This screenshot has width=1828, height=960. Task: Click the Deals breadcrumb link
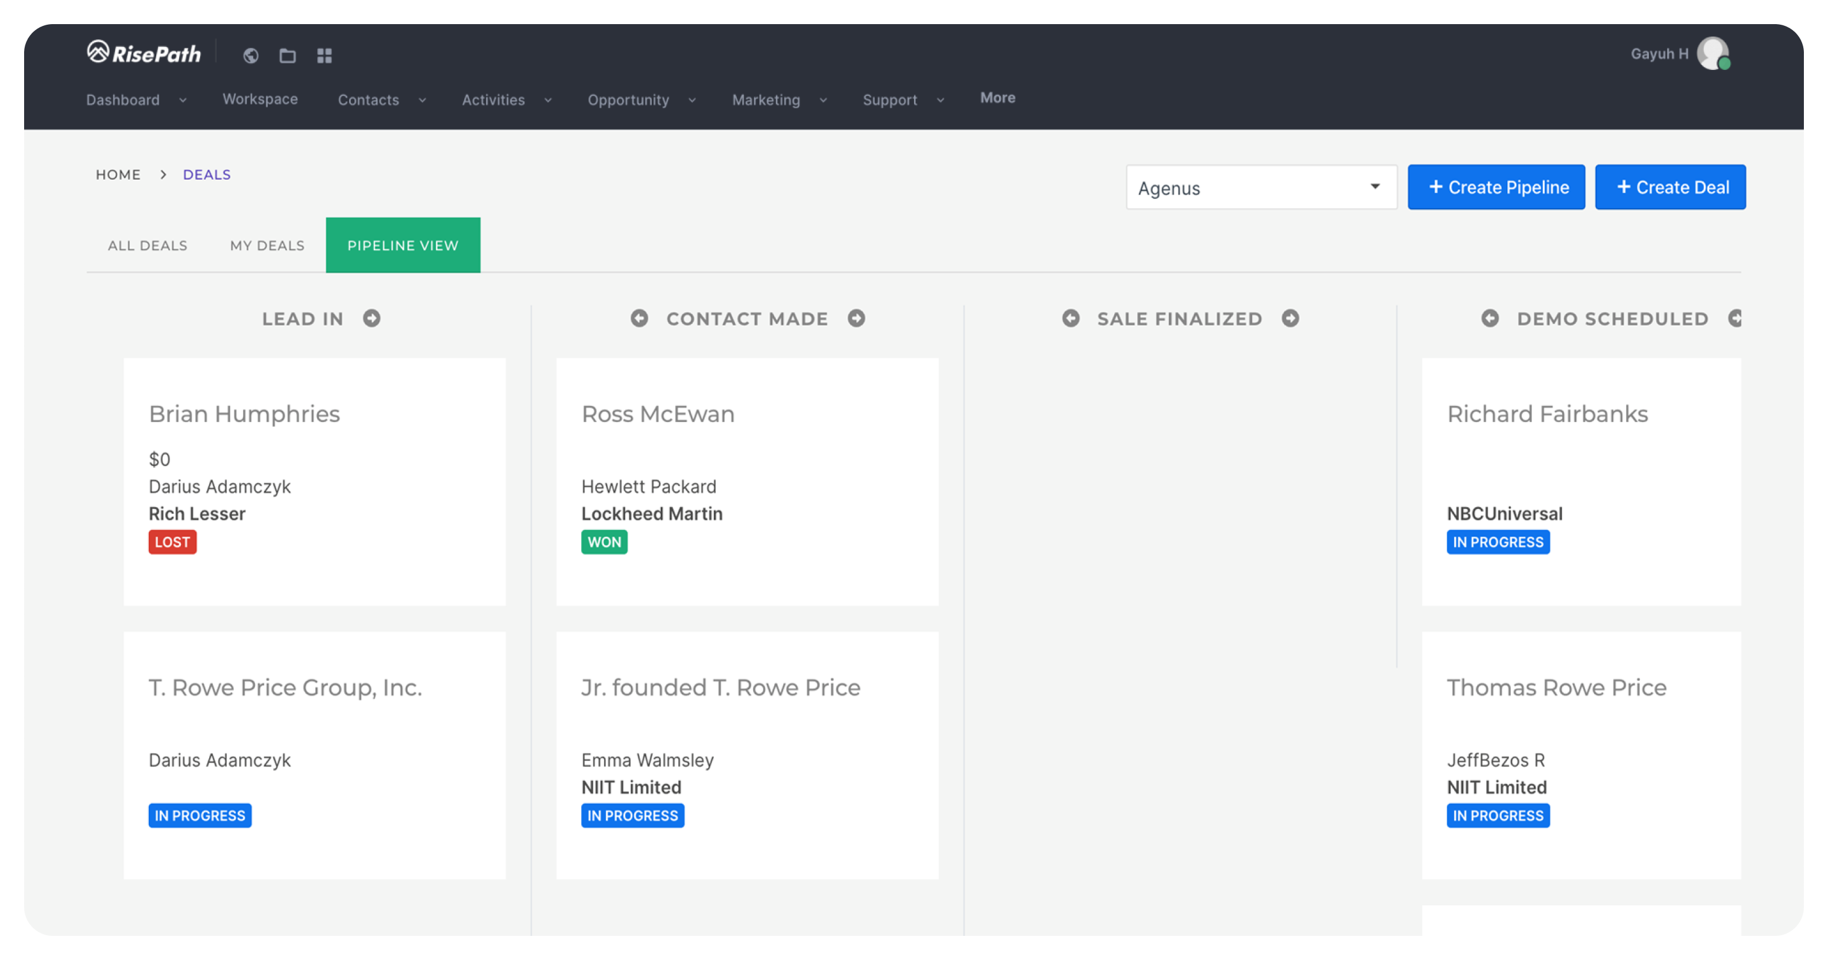[207, 174]
